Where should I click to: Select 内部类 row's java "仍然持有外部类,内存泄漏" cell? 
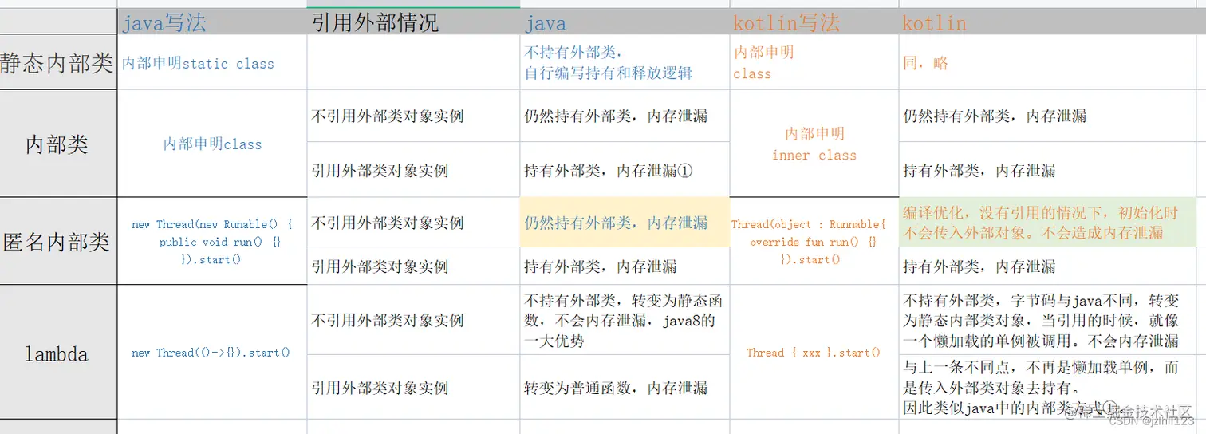(x=625, y=116)
